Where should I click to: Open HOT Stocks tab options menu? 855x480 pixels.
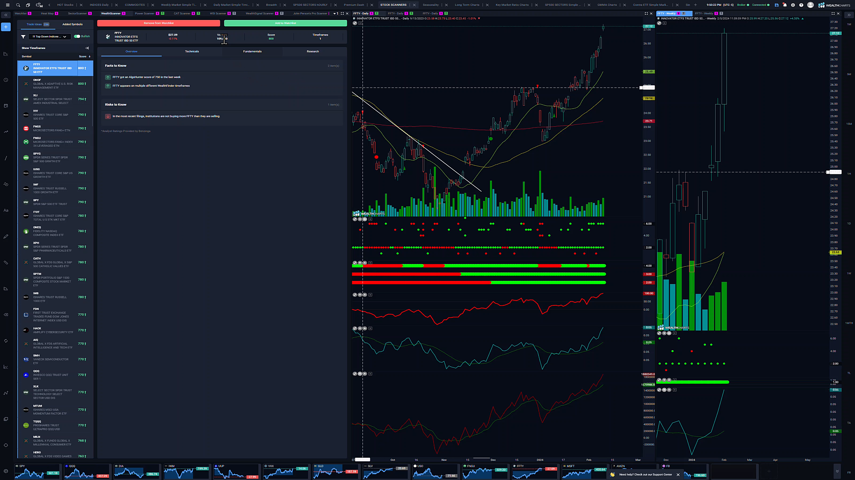(77, 5)
